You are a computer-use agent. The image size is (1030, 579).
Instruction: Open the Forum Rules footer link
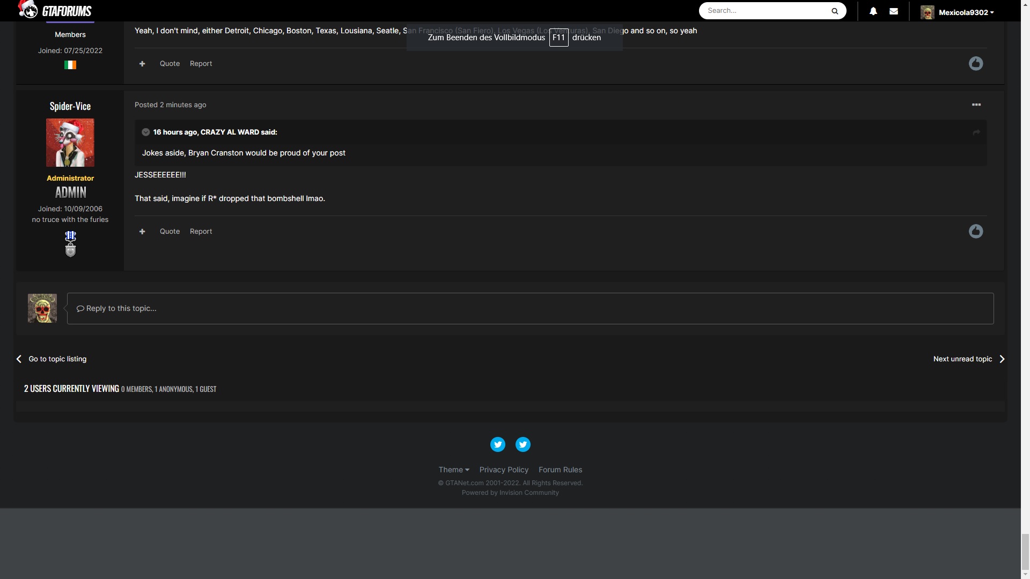click(x=560, y=470)
